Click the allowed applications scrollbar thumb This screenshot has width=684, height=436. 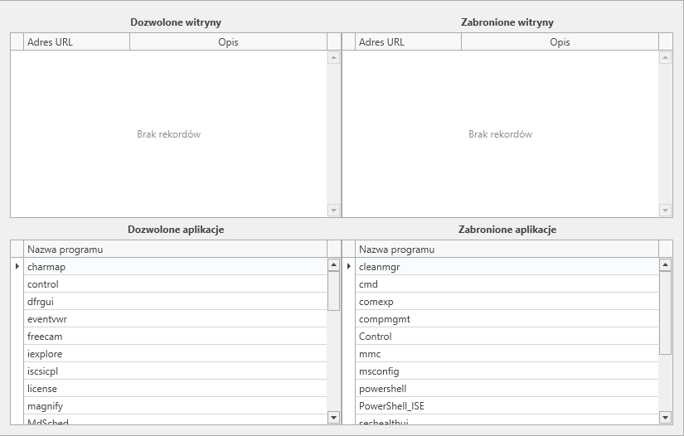pyautogui.click(x=333, y=291)
